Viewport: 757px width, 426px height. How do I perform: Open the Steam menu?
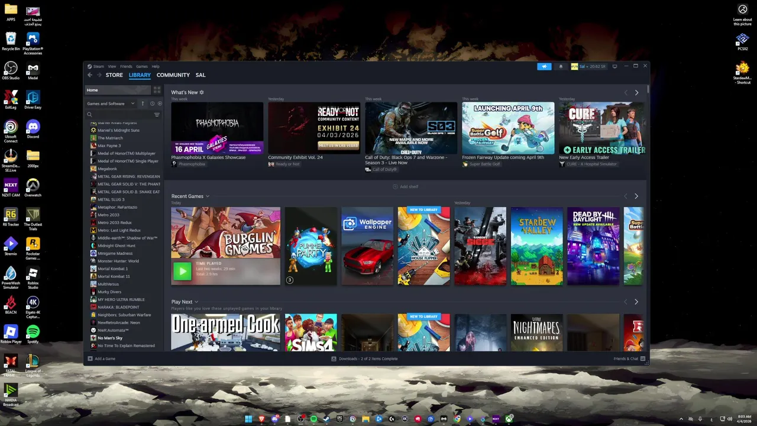tap(98, 66)
